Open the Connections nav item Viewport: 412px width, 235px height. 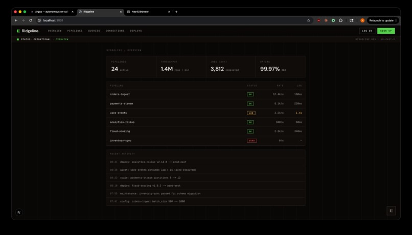click(x=115, y=31)
